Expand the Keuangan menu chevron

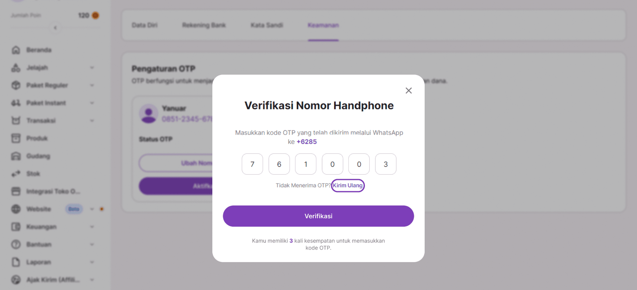92,227
